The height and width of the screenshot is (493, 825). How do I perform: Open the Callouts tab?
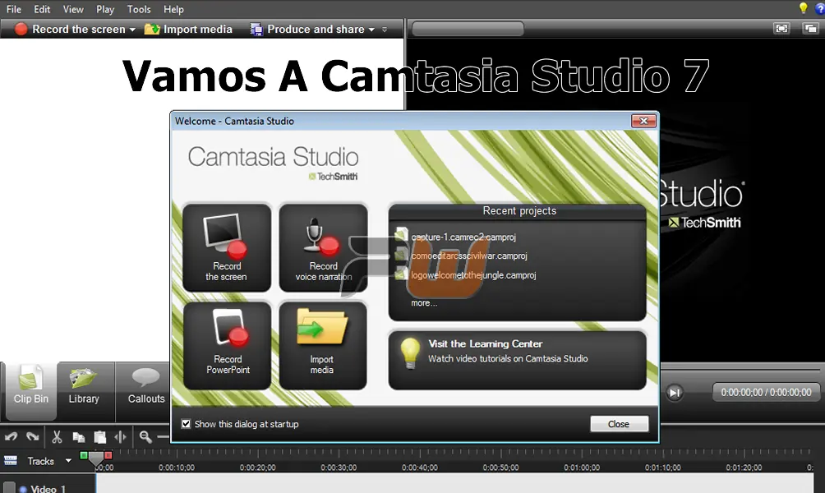coord(145,390)
